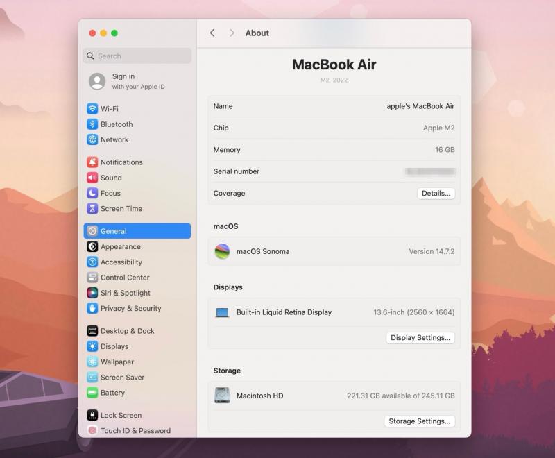Click the Appearance icon

click(92, 247)
